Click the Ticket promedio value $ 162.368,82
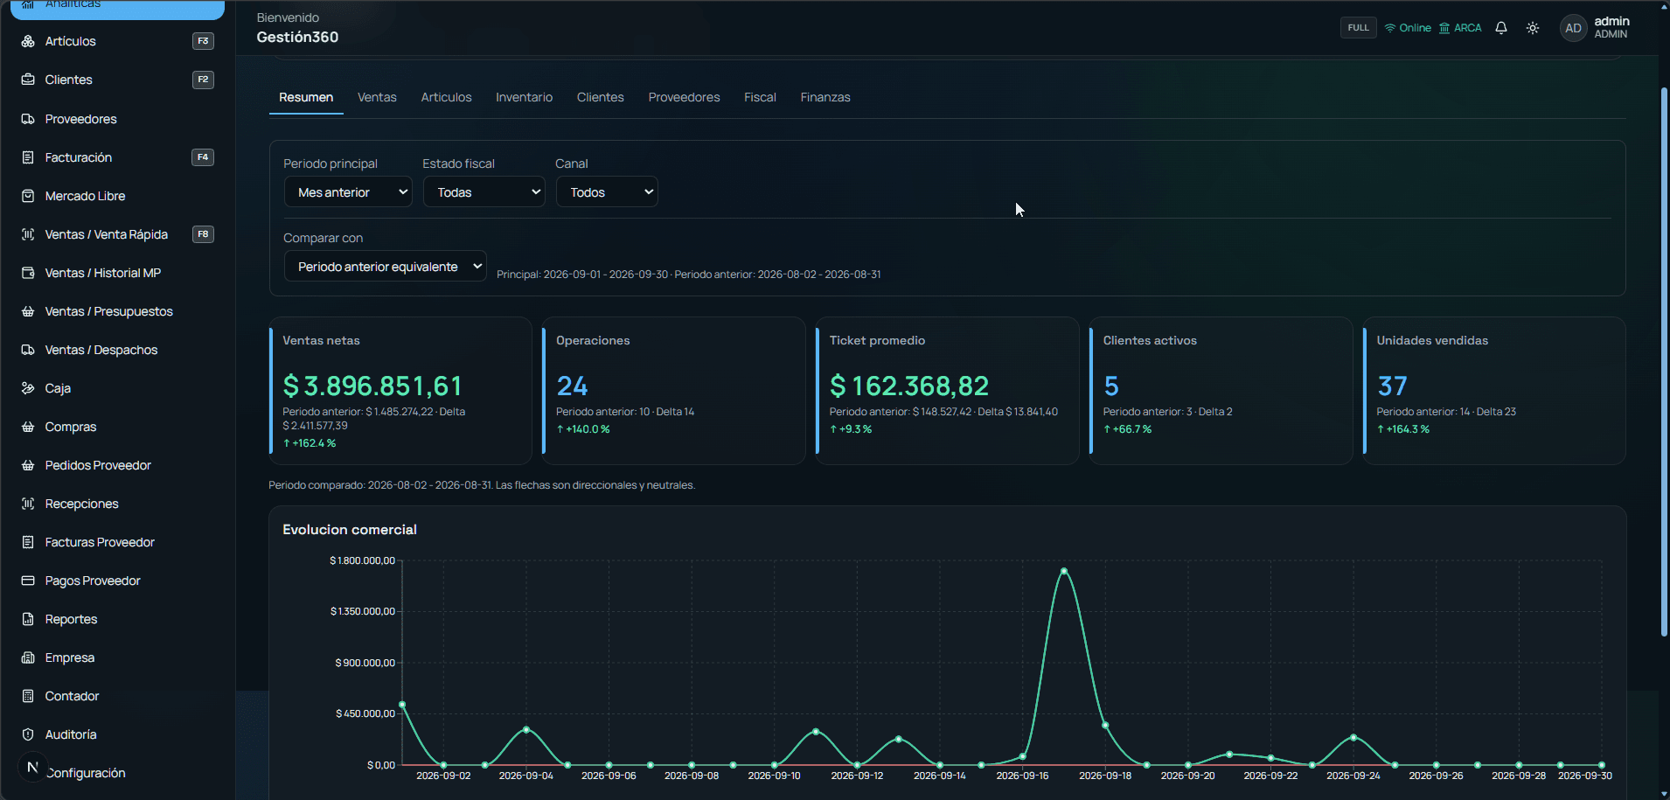 tap(909, 386)
